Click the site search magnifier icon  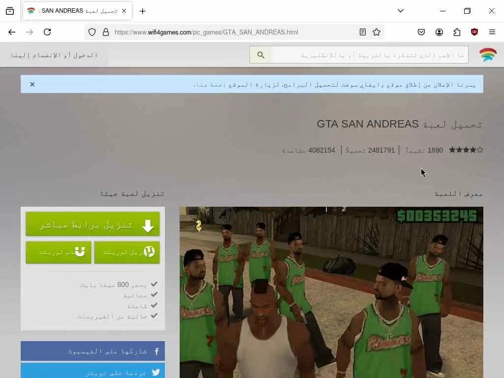click(x=261, y=55)
